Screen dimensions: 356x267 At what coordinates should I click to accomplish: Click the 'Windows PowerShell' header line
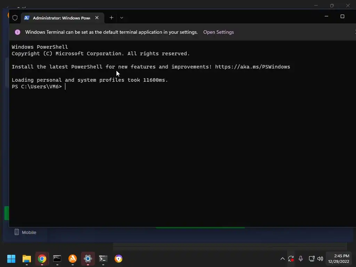tap(40, 47)
